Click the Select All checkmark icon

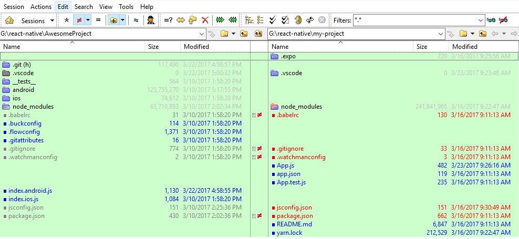(x=273, y=20)
